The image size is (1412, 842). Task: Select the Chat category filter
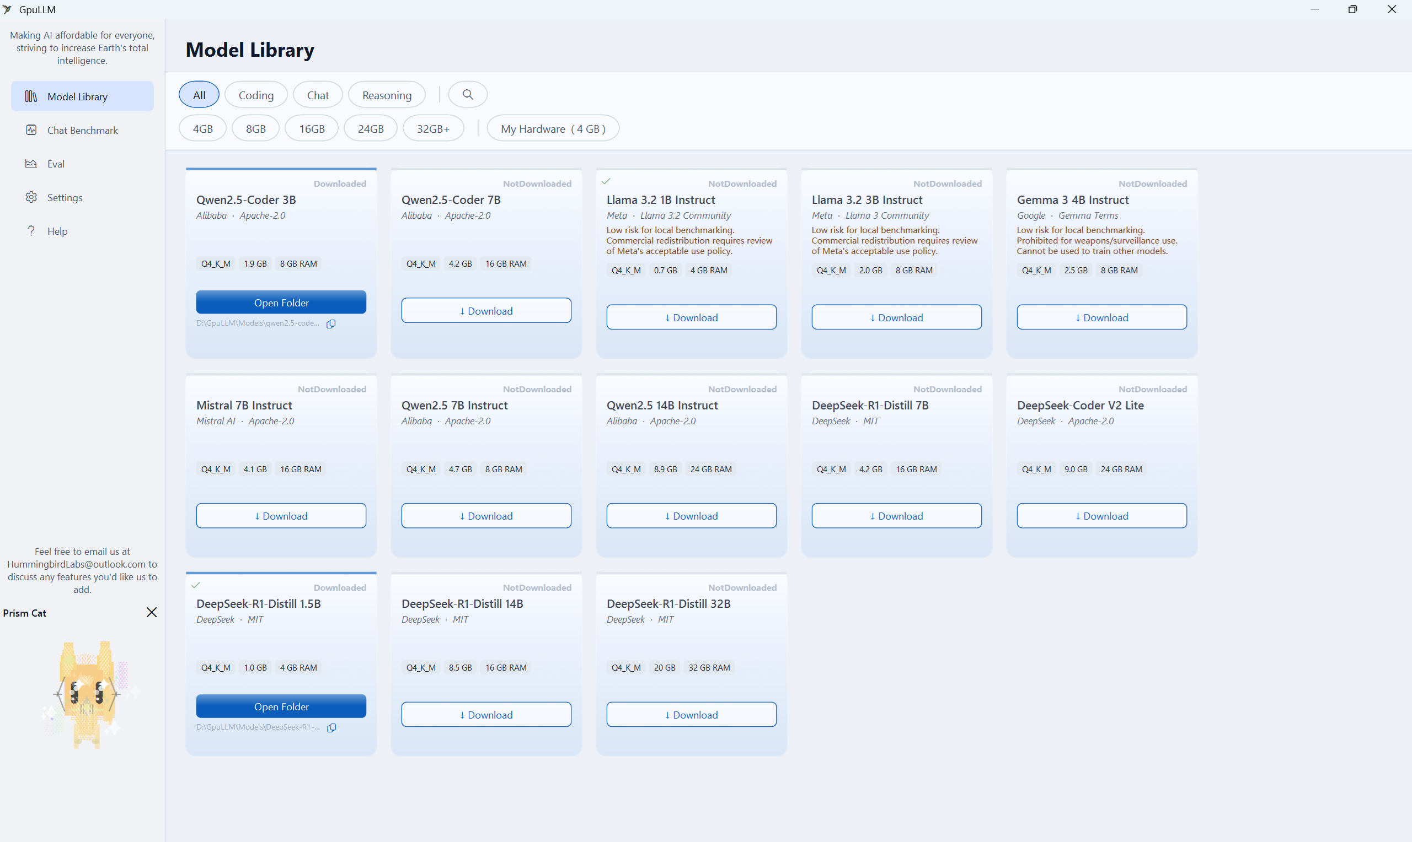318,95
